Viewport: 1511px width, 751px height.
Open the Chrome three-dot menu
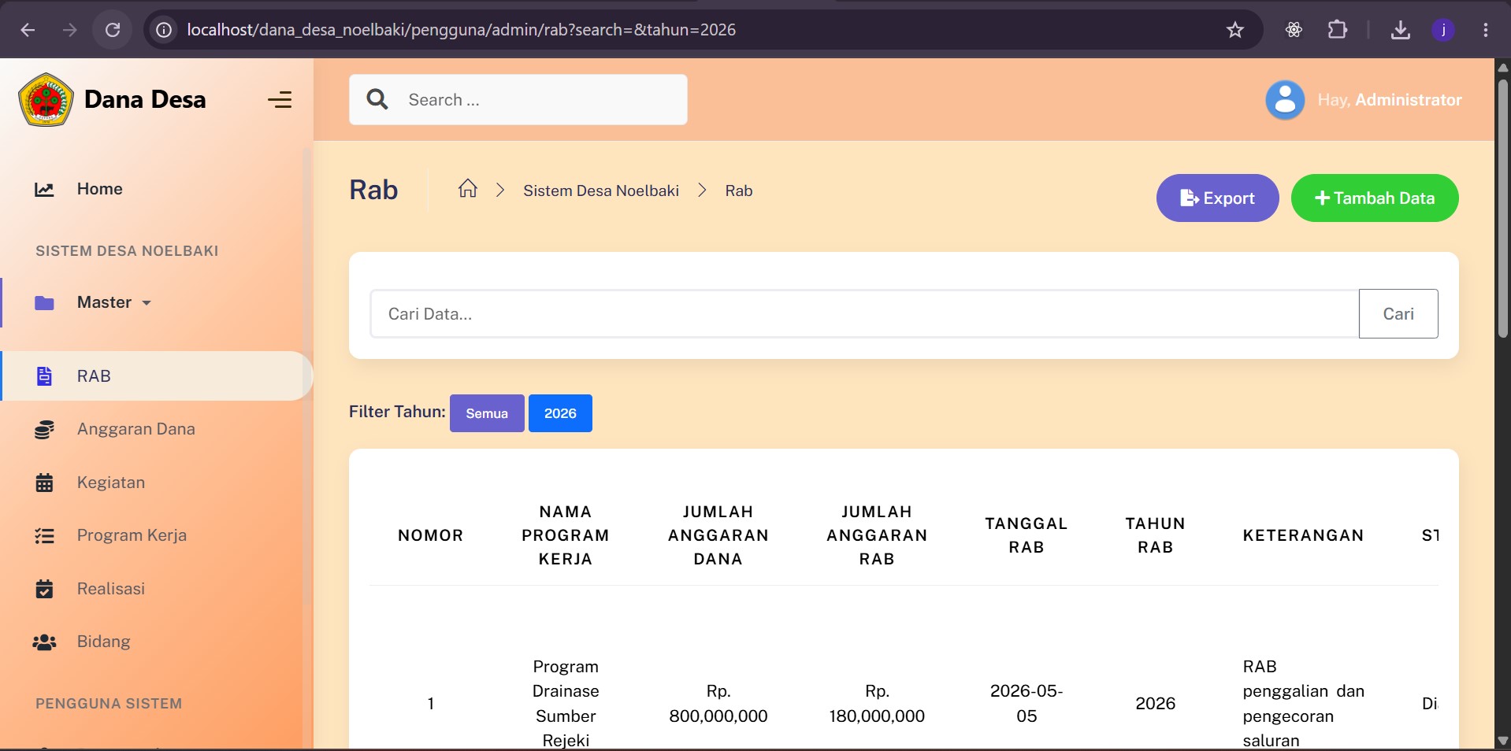(1486, 30)
